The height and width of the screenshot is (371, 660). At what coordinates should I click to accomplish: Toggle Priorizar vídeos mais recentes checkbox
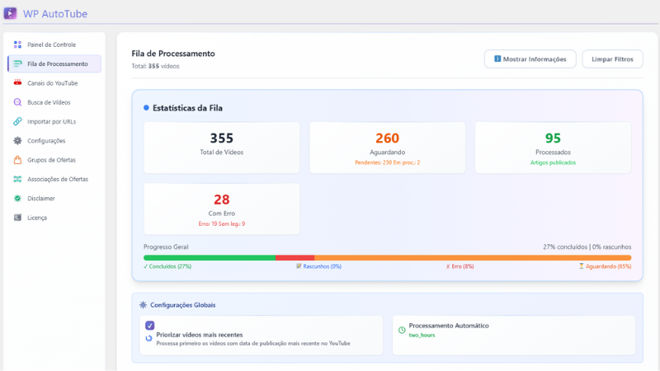coord(150,325)
